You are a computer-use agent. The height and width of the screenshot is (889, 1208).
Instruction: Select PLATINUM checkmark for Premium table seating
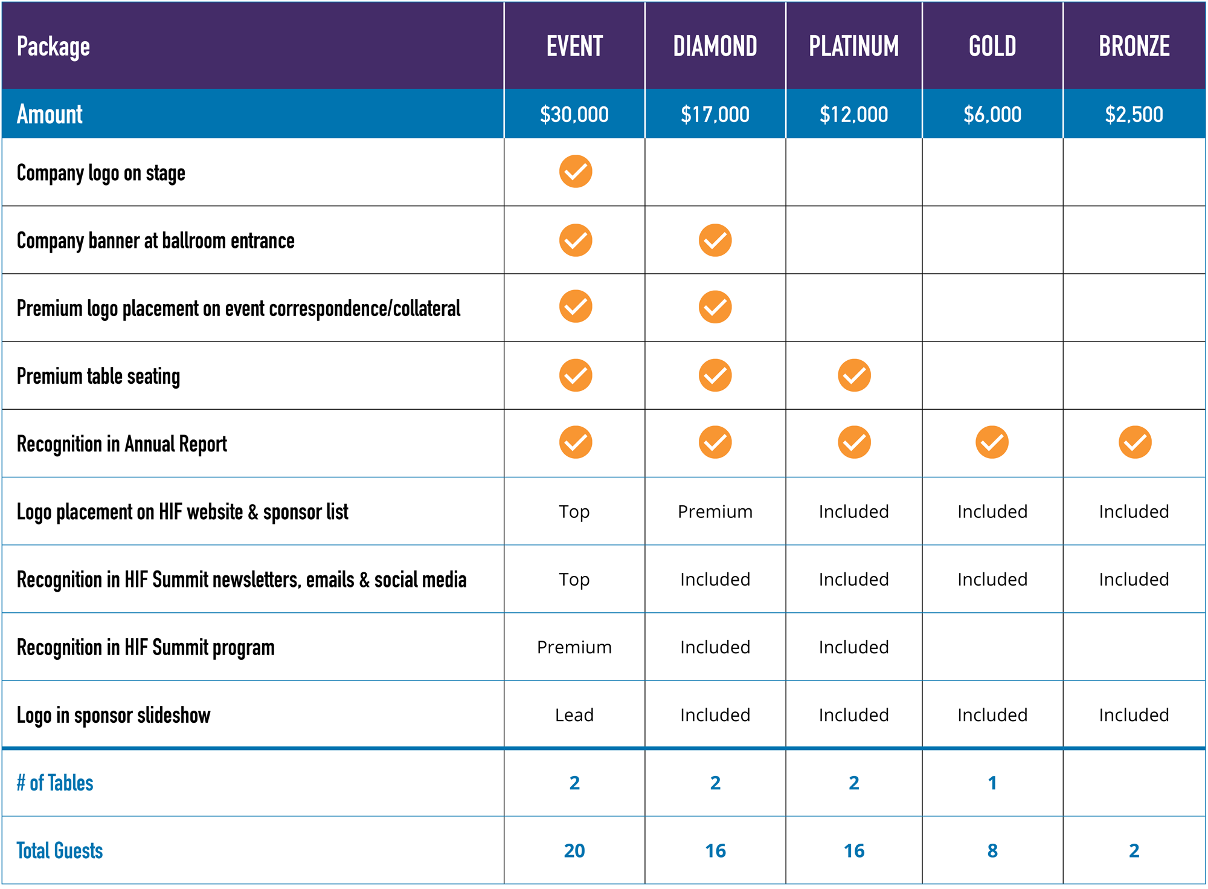coord(854,375)
